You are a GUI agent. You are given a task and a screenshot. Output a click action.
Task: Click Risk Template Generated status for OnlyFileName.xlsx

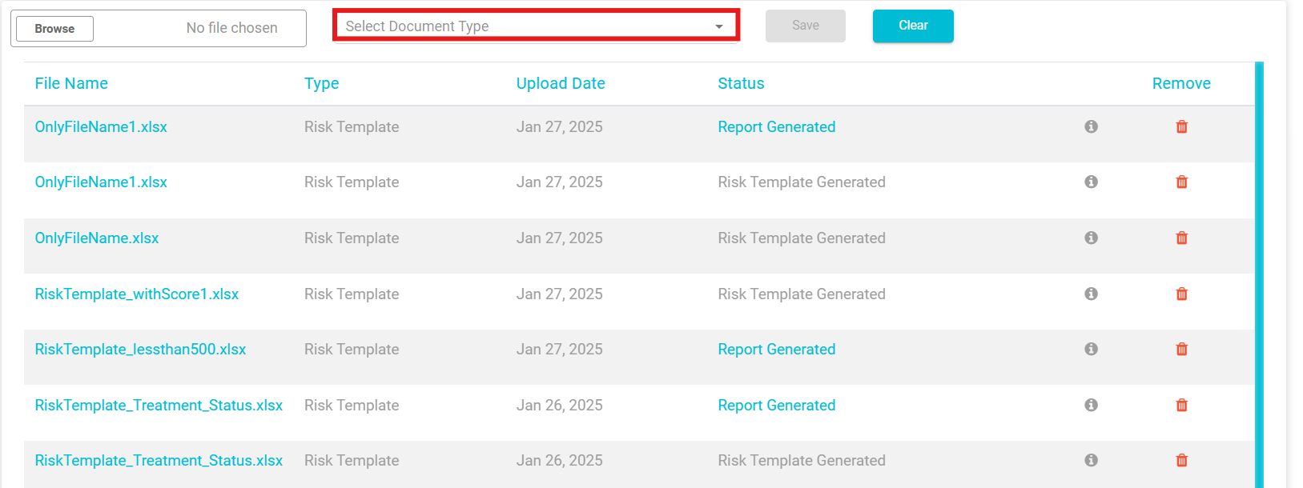tap(802, 238)
